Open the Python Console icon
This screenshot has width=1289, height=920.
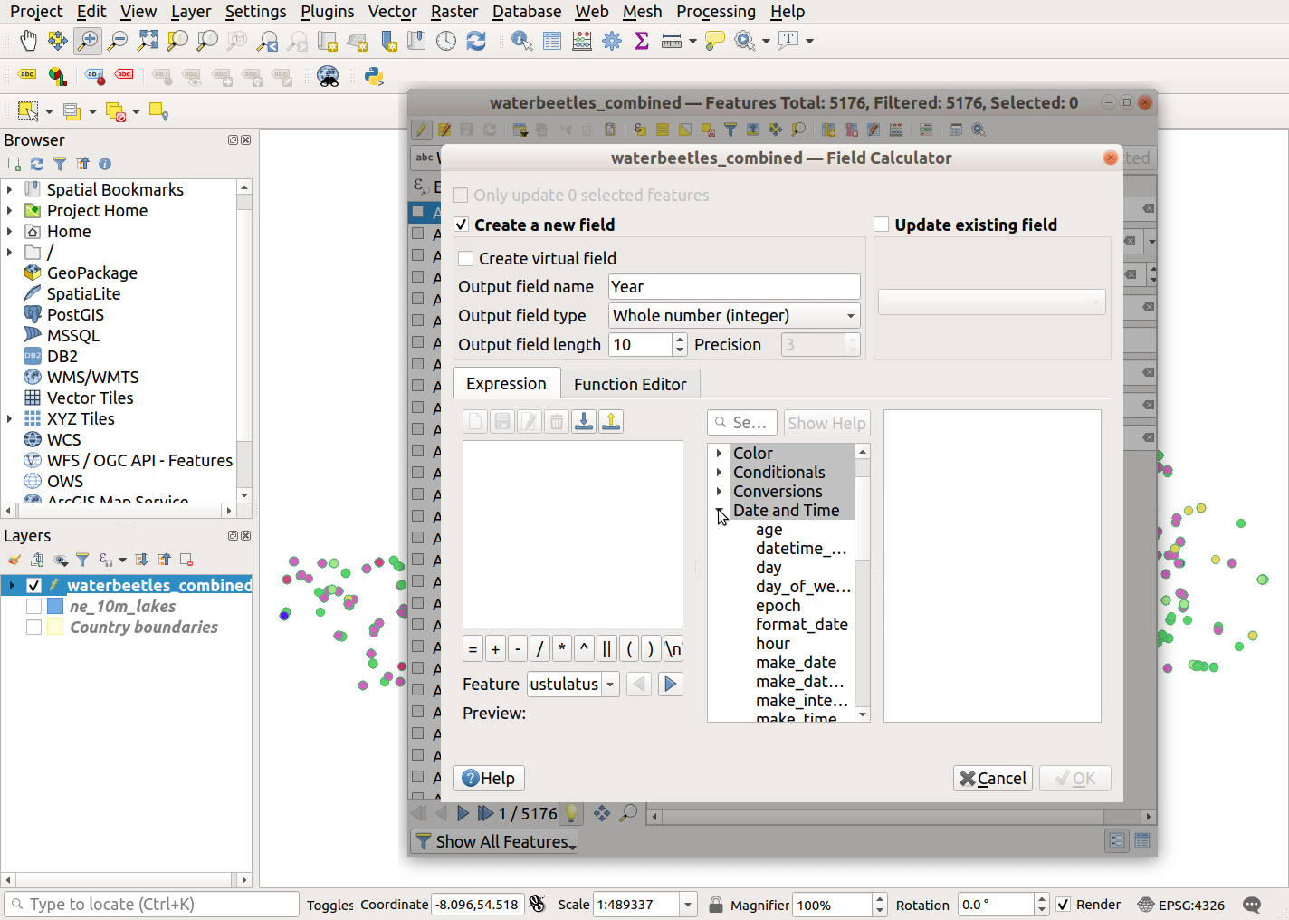click(x=374, y=76)
